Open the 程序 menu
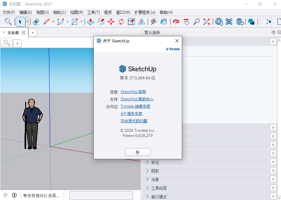This screenshot has width=281, height=200. click(108, 12)
